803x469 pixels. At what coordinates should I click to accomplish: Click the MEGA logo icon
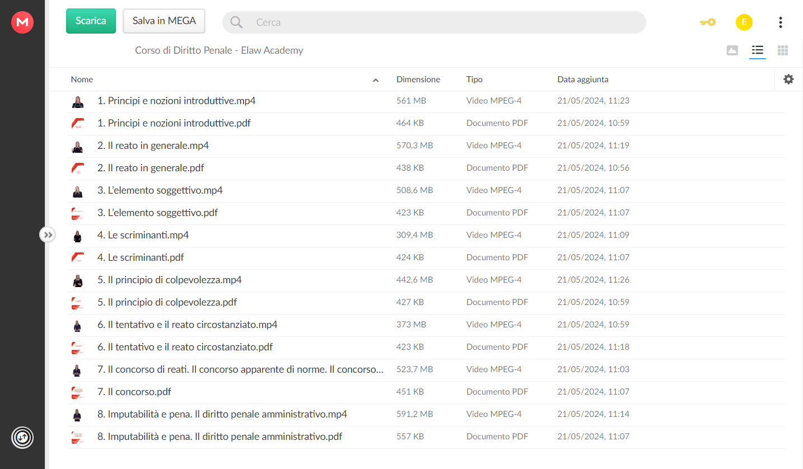22,22
